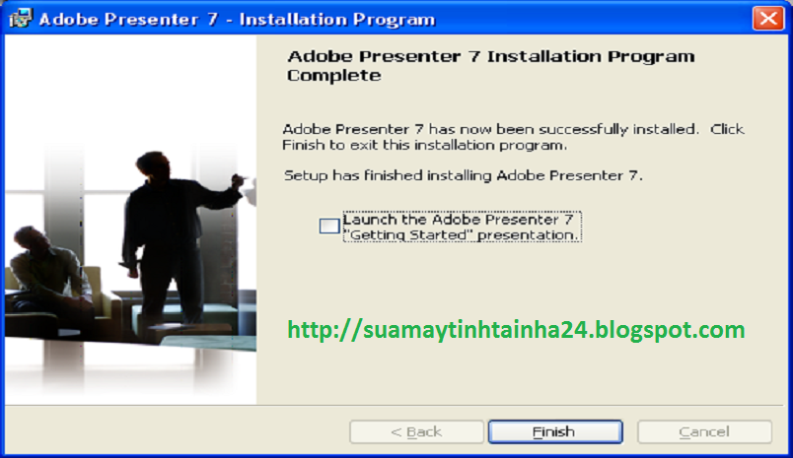This screenshot has width=793, height=458.
Task: Click the horizontal separator line above the buttons
Action: (394, 406)
